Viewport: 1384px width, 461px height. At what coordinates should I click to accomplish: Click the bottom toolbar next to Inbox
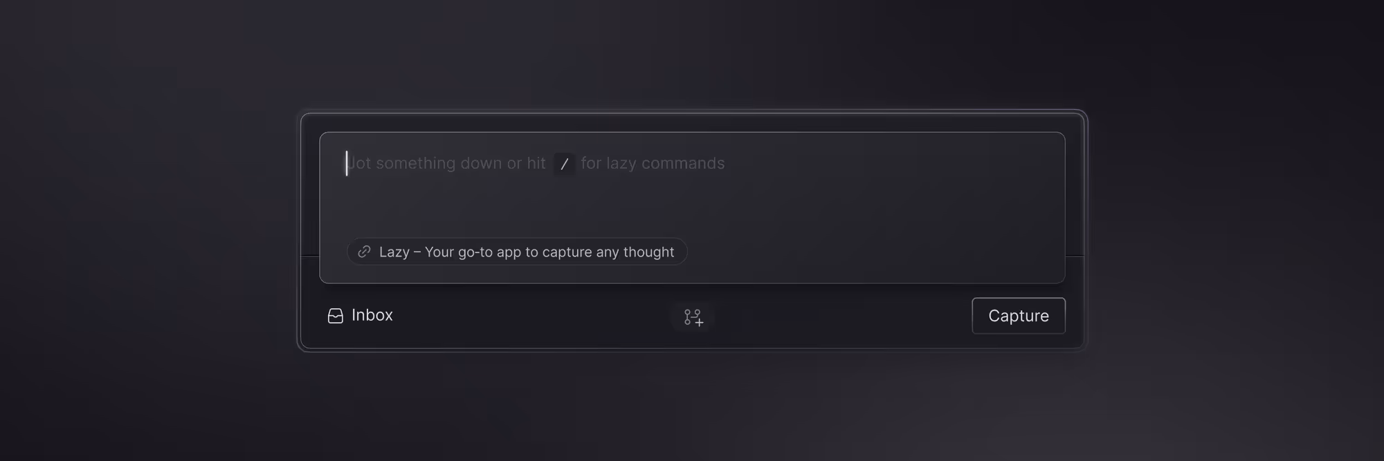[533, 317]
